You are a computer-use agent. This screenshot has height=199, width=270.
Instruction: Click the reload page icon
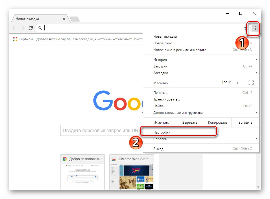coord(31,28)
